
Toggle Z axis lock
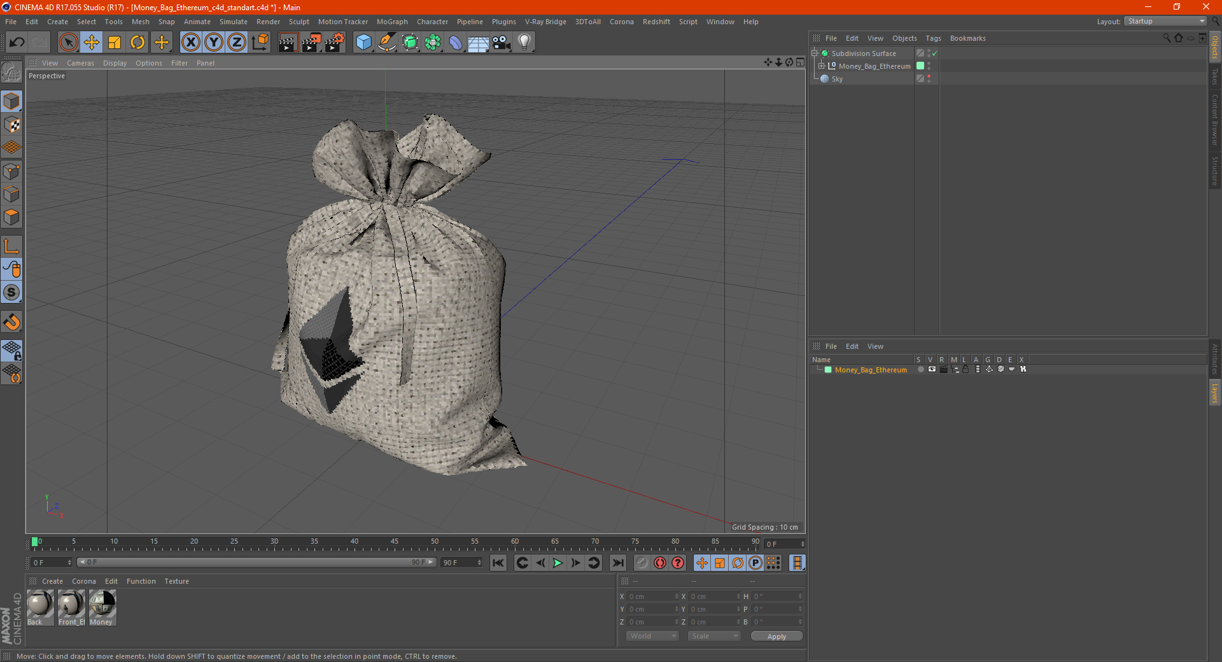(x=237, y=43)
